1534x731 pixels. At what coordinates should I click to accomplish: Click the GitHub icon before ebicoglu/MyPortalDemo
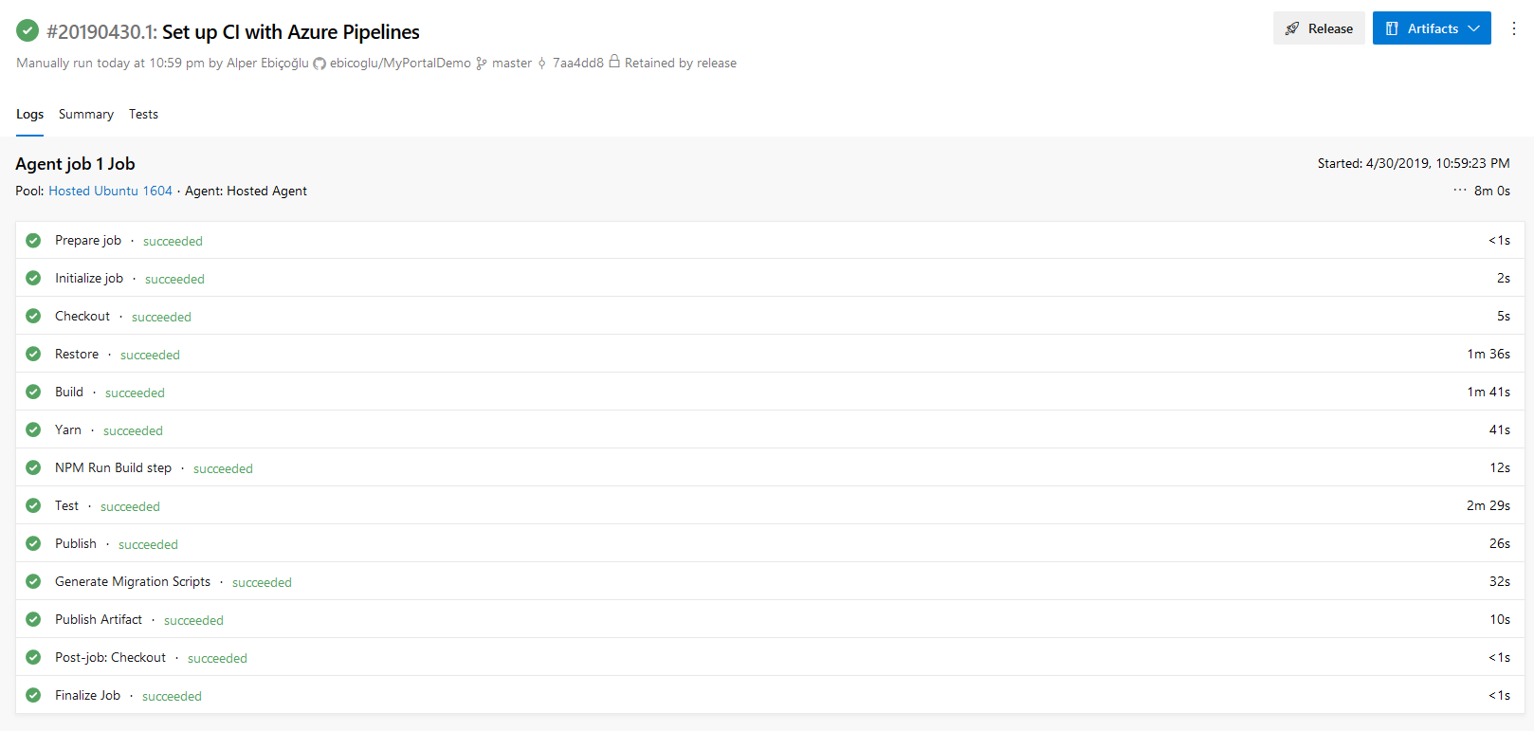320,64
